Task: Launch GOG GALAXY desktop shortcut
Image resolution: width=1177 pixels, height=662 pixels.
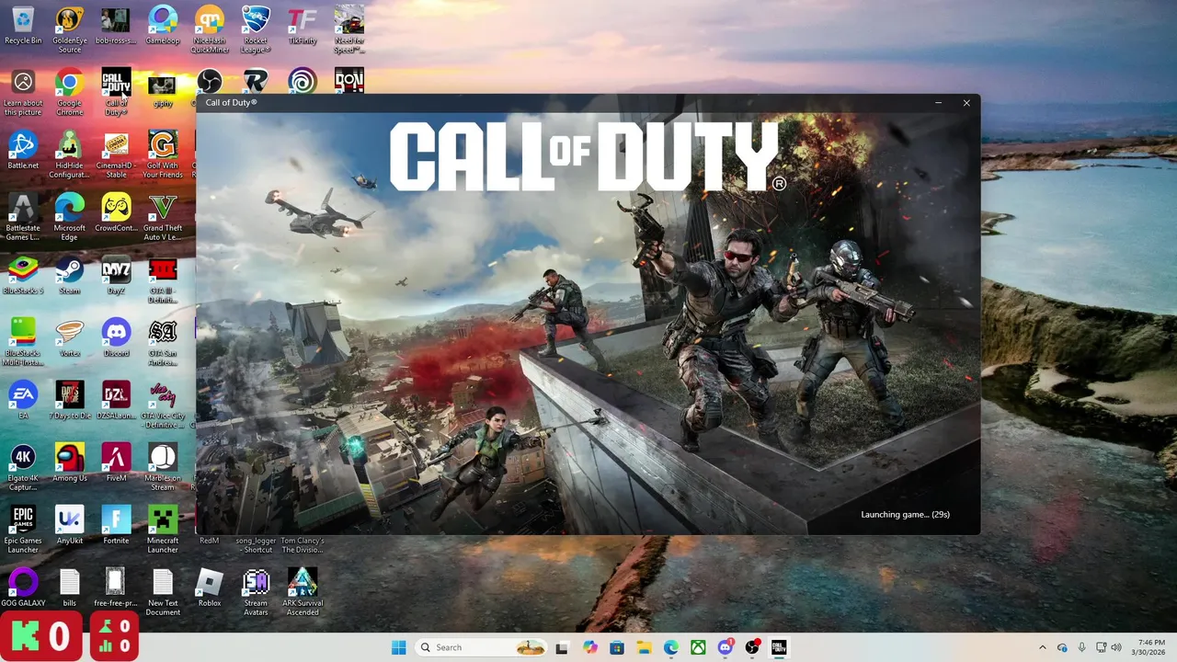Action: pos(23,588)
